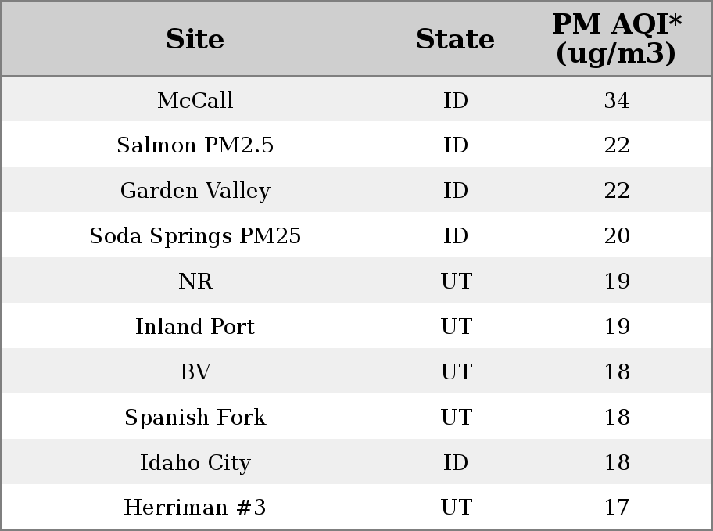
Task: Click the NR site cell
Action: coord(195,281)
